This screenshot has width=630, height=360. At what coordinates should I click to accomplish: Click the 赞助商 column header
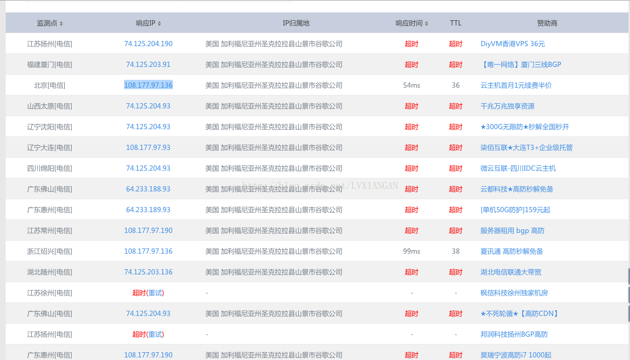coord(547,23)
